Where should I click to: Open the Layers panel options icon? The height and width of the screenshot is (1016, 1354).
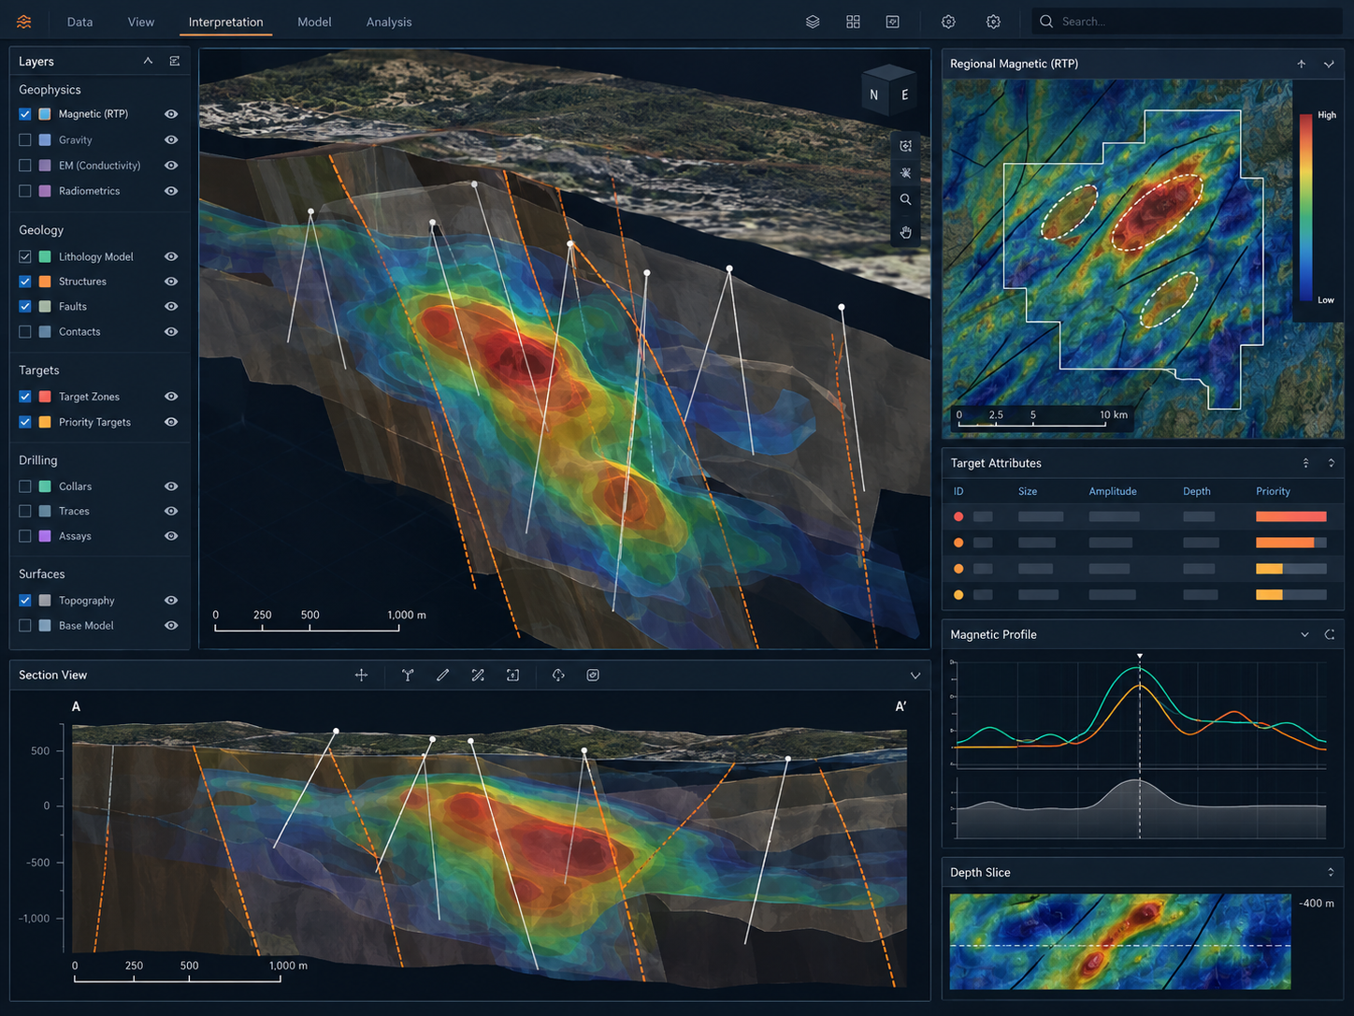click(x=174, y=61)
